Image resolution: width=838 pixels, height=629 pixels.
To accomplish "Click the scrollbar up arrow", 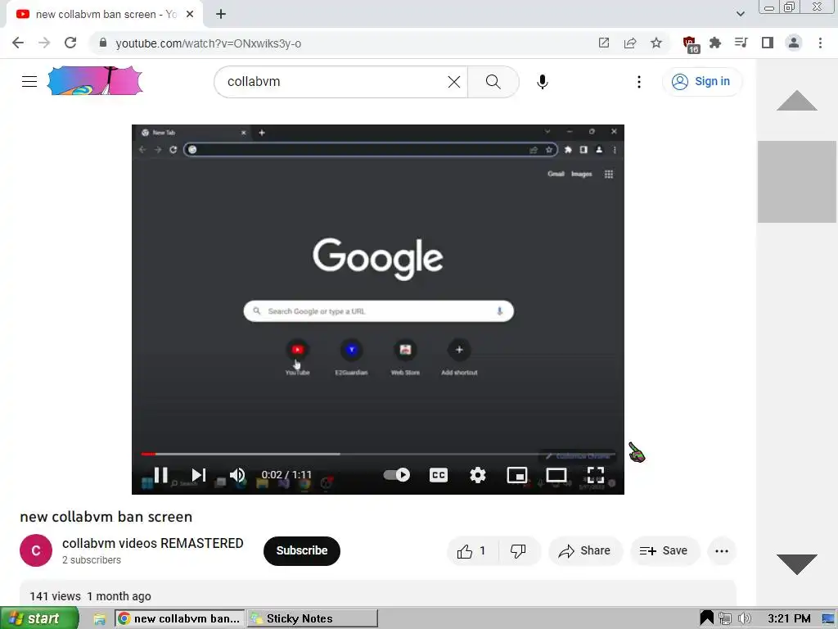I will click(x=797, y=101).
